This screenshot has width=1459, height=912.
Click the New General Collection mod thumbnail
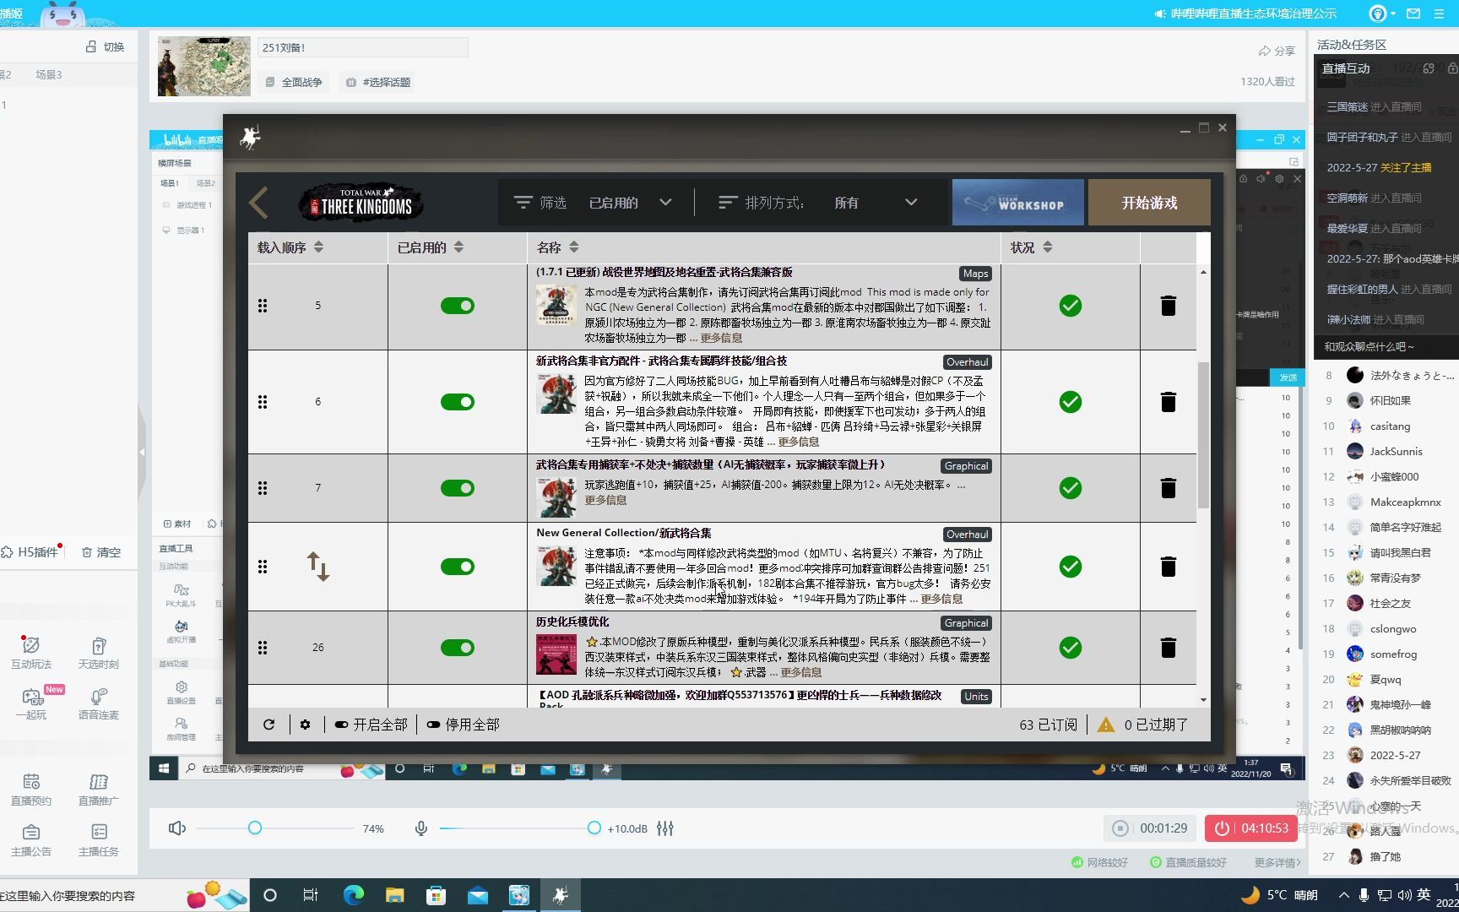click(x=556, y=566)
